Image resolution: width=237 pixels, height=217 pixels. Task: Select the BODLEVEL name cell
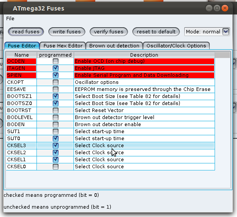[x=21, y=117]
